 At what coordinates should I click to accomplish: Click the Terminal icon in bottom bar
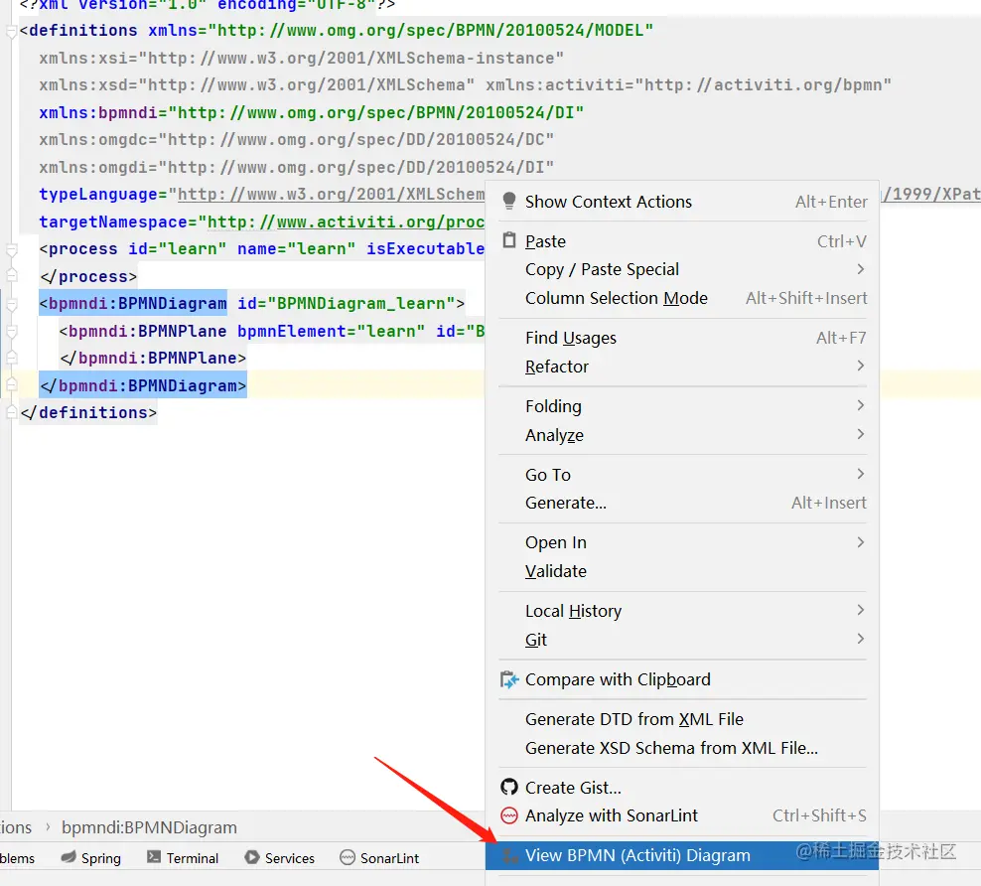pyautogui.click(x=153, y=857)
